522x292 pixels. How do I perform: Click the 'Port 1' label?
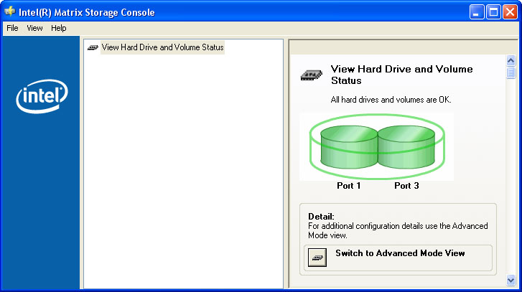coord(348,186)
